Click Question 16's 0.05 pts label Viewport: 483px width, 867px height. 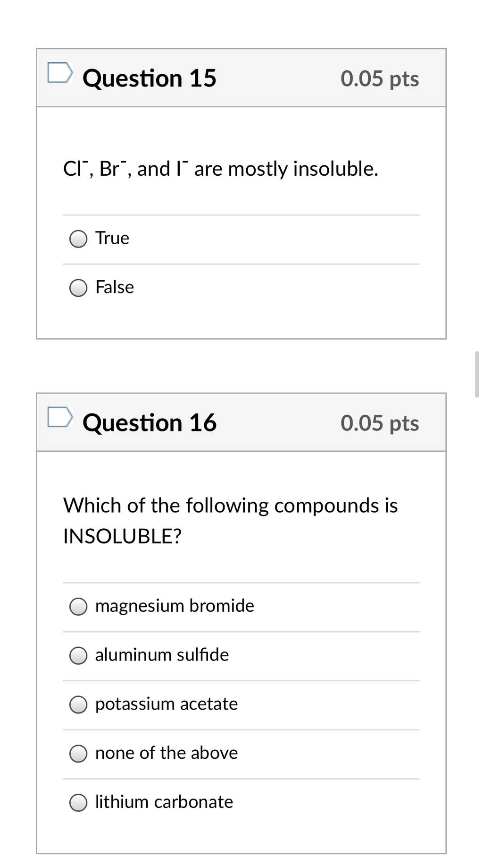[380, 423]
